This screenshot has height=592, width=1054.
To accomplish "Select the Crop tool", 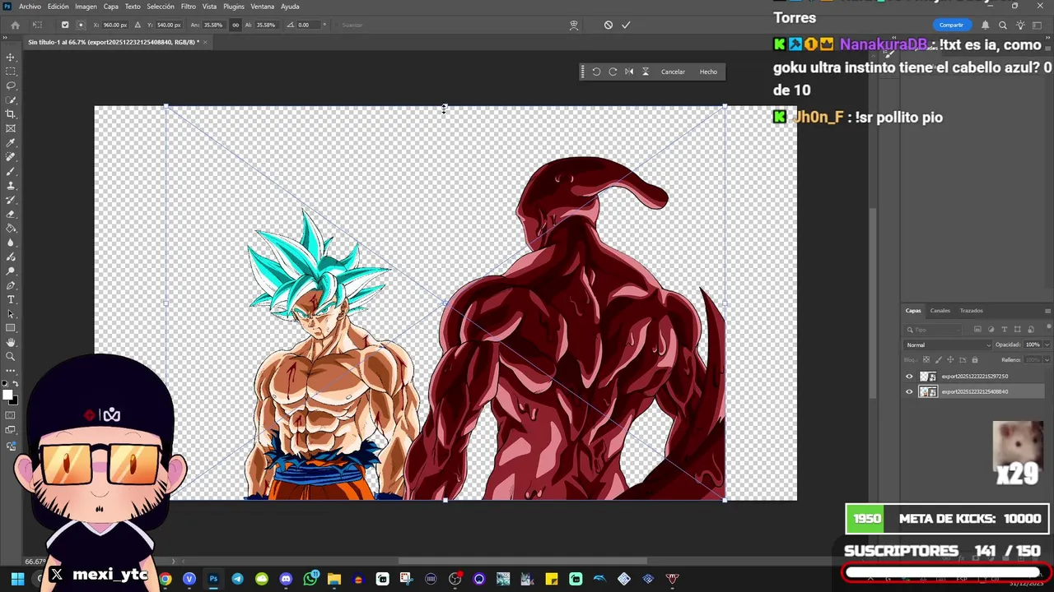I will tap(11, 114).
